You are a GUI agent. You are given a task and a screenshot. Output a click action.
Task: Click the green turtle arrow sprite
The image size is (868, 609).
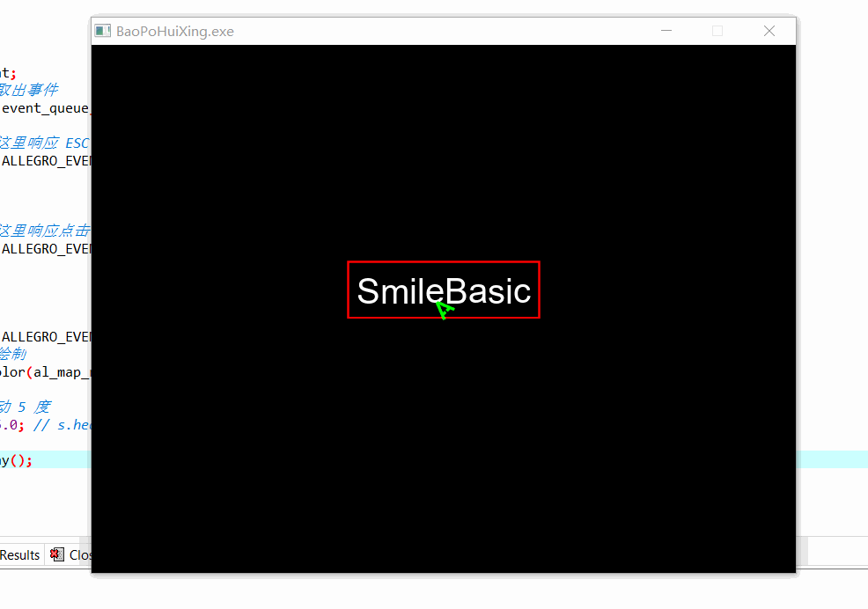tap(445, 310)
